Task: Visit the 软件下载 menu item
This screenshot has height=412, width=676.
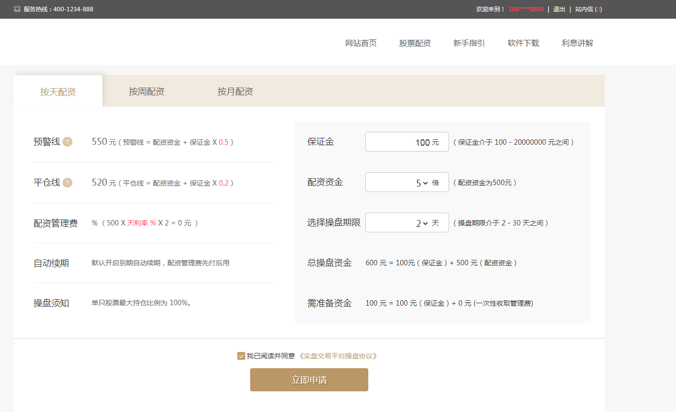Action: coord(523,43)
